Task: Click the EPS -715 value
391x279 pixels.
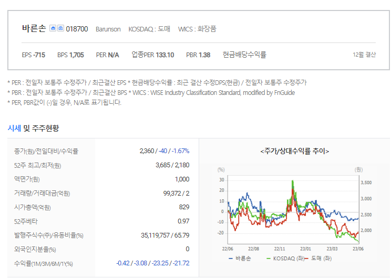Action: pos(34,55)
